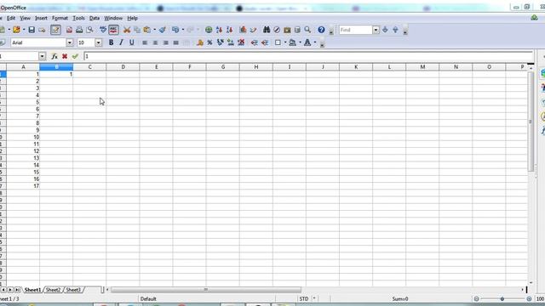Open the Borders dropdown arrow
Screen dimensions: 545x306
[285, 42]
